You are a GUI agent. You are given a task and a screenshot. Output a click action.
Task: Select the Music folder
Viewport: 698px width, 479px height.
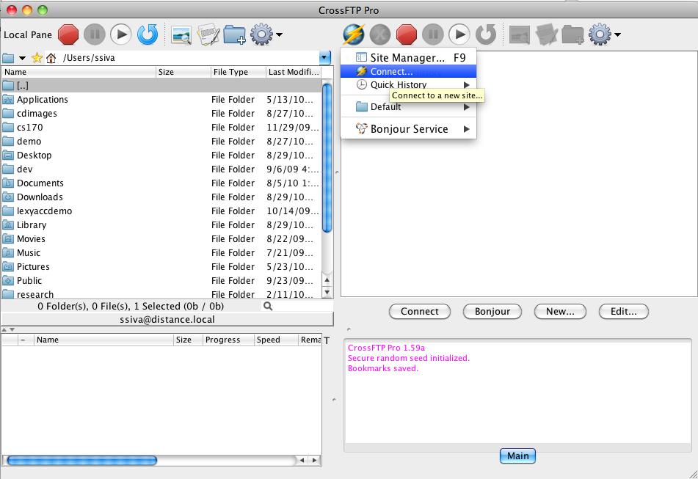[x=161, y=252]
